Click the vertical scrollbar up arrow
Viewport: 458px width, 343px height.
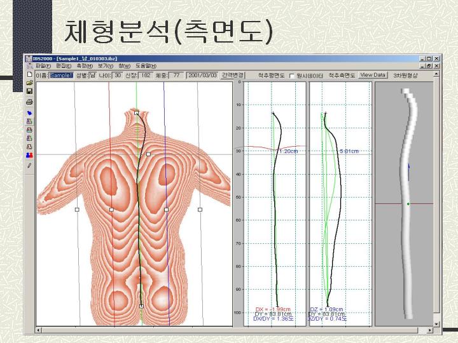click(436, 74)
